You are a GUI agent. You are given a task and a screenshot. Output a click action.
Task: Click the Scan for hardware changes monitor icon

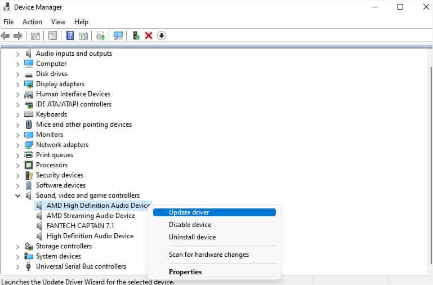coord(118,35)
